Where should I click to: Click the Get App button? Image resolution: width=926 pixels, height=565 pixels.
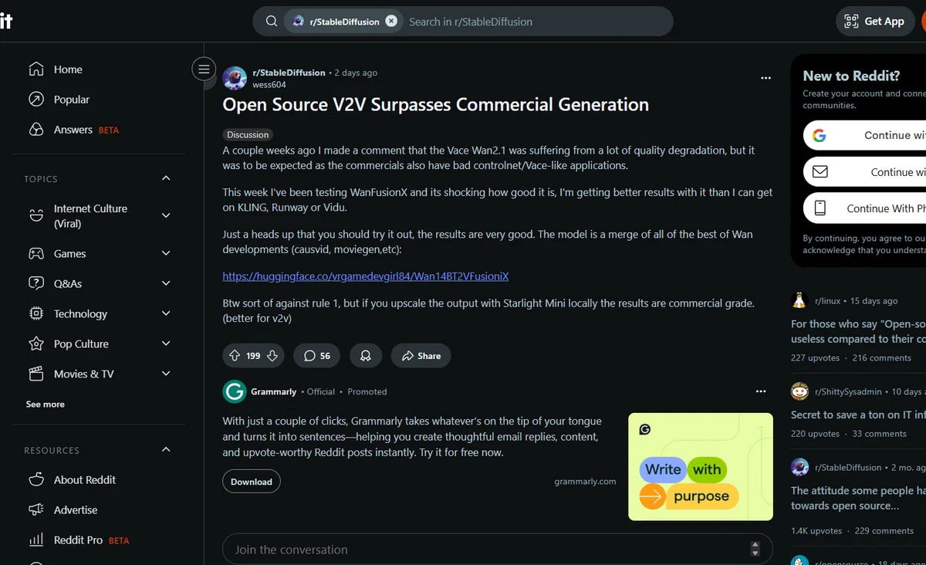874,22
